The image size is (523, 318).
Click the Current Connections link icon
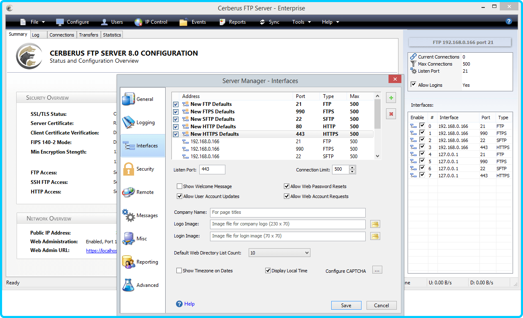tap(413, 56)
